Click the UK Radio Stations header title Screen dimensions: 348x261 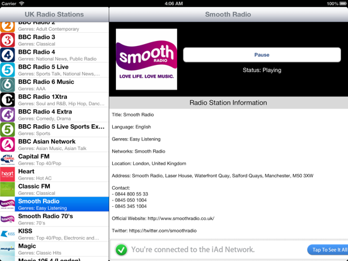[54, 14]
